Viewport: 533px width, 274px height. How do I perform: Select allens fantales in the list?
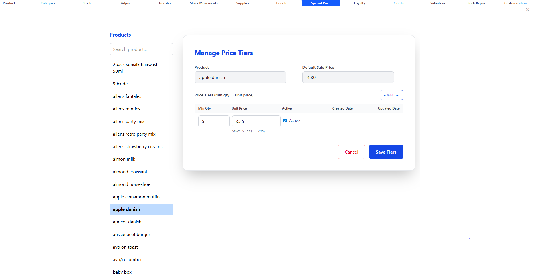[x=141, y=96]
